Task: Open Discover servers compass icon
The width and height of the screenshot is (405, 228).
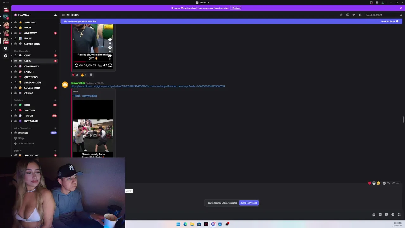Action: point(6,56)
